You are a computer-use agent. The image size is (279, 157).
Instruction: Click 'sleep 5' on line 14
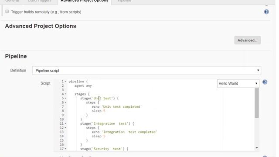pyautogui.click(x=99, y=137)
